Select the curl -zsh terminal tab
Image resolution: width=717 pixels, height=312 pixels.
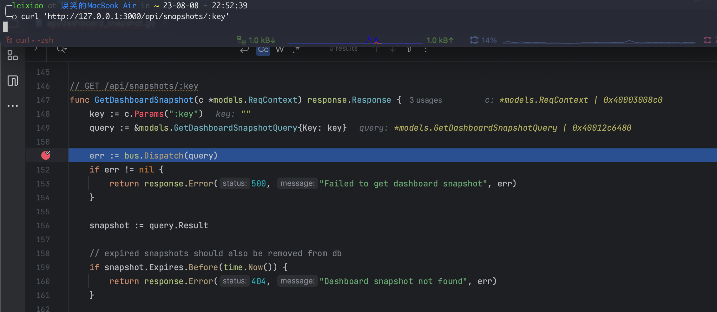(x=31, y=40)
